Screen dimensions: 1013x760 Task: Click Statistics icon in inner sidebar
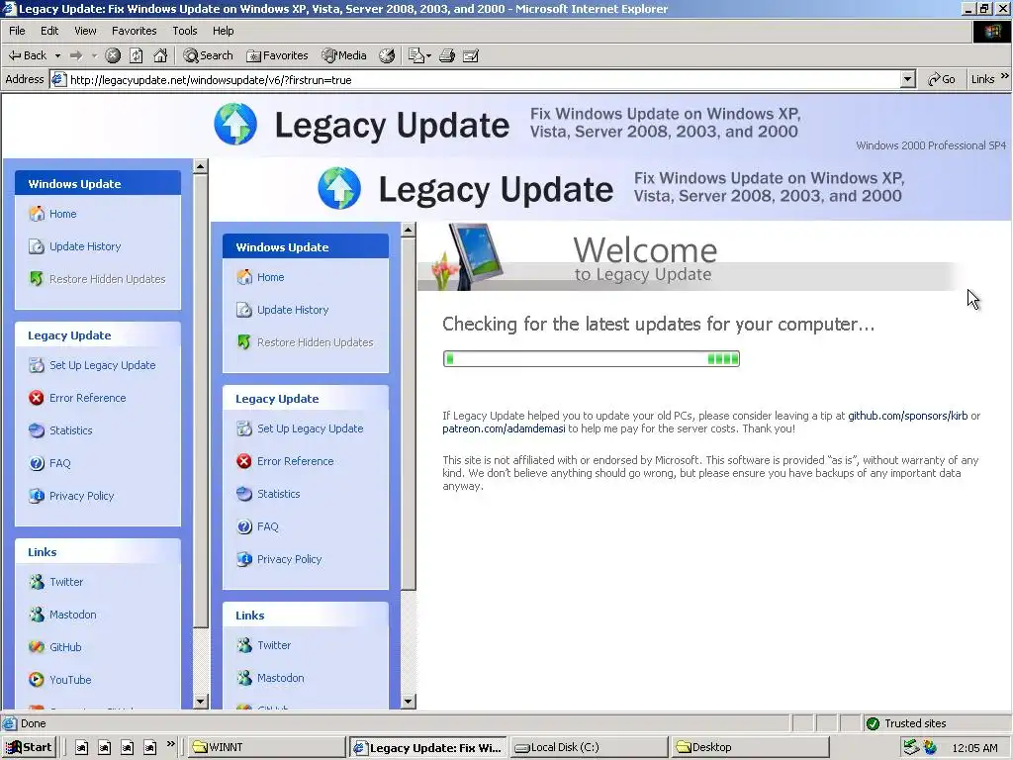point(244,494)
